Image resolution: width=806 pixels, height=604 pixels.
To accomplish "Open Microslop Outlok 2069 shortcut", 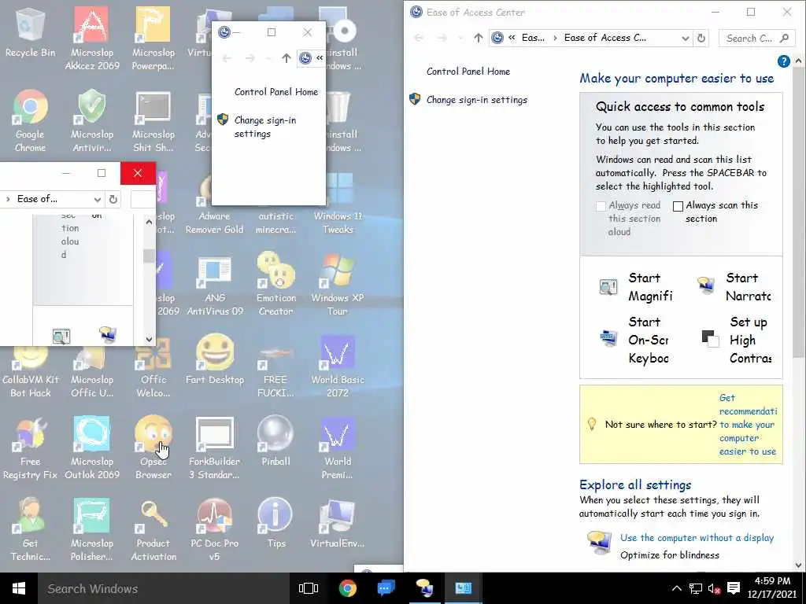I will [x=92, y=447].
